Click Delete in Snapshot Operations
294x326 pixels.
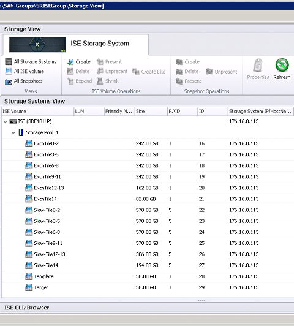[187, 71]
